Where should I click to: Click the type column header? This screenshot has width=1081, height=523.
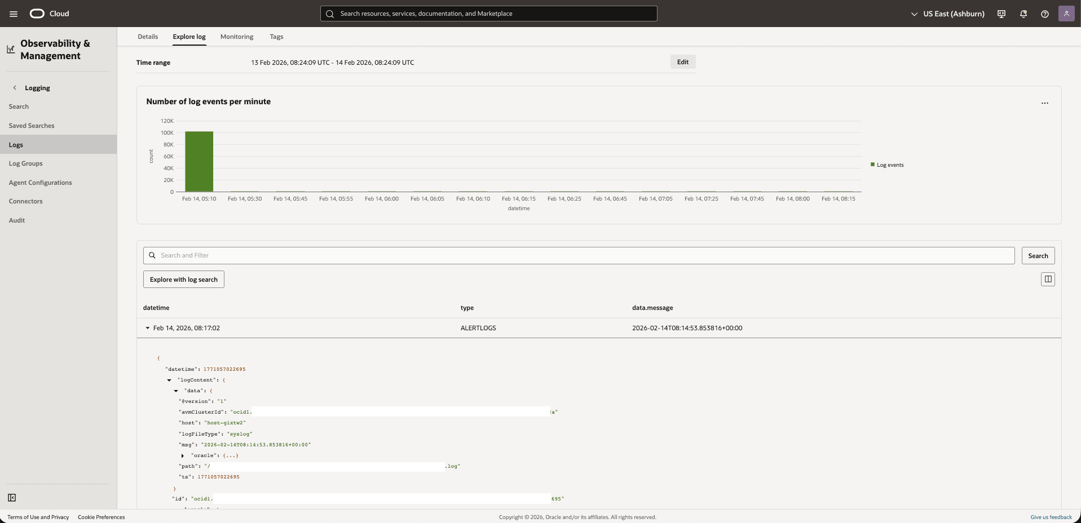coord(467,308)
